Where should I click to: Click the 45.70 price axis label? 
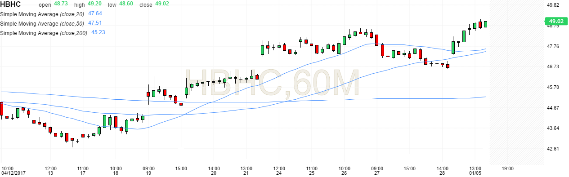point(553,87)
